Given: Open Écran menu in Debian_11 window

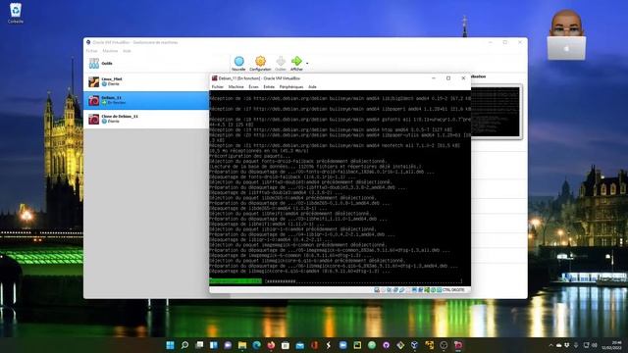Looking at the screenshot, I should click(x=253, y=87).
